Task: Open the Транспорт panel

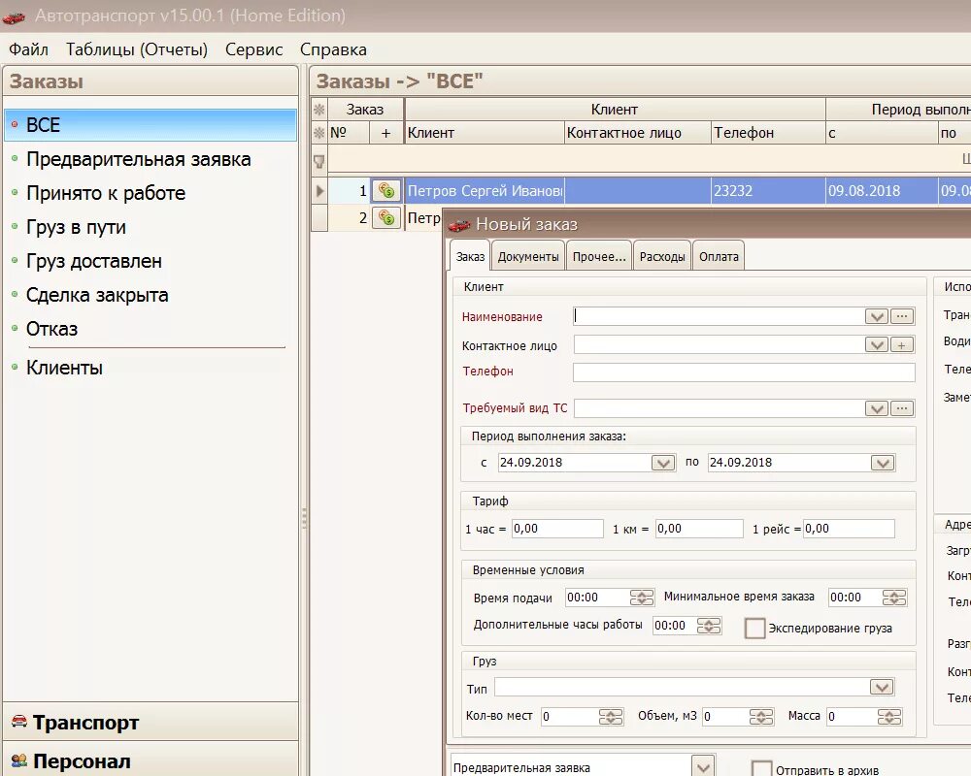Action: 151,722
